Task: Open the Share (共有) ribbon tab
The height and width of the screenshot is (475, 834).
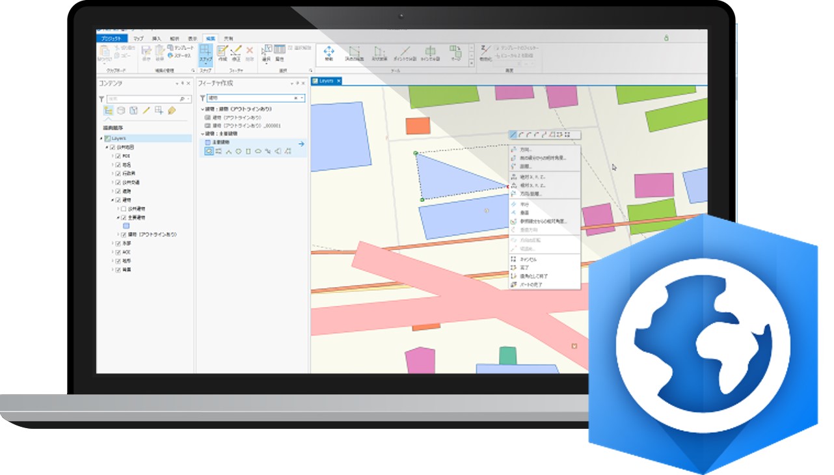Action: coord(227,38)
